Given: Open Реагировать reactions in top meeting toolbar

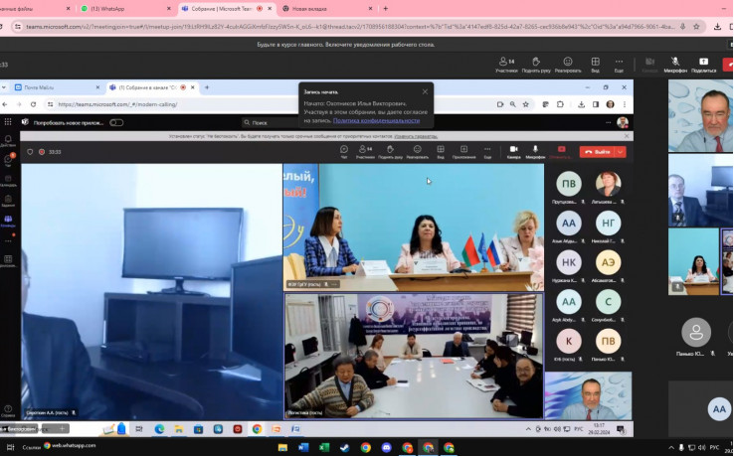Looking at the screenshot, I should pos(568,64).
